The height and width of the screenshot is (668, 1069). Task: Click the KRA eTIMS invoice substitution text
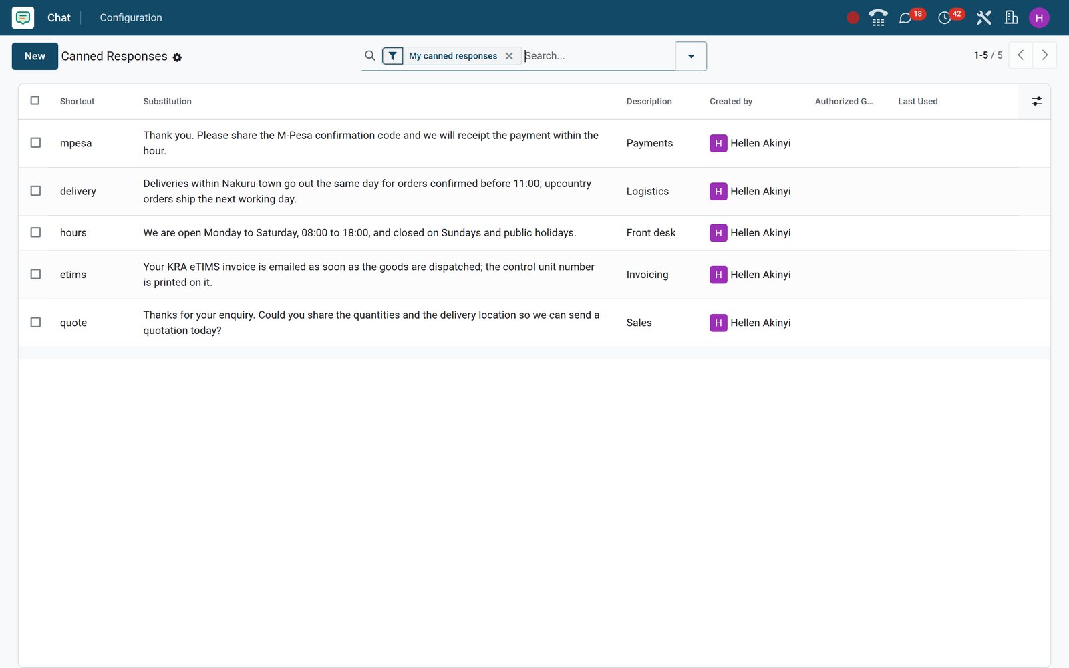click(369, 275)
